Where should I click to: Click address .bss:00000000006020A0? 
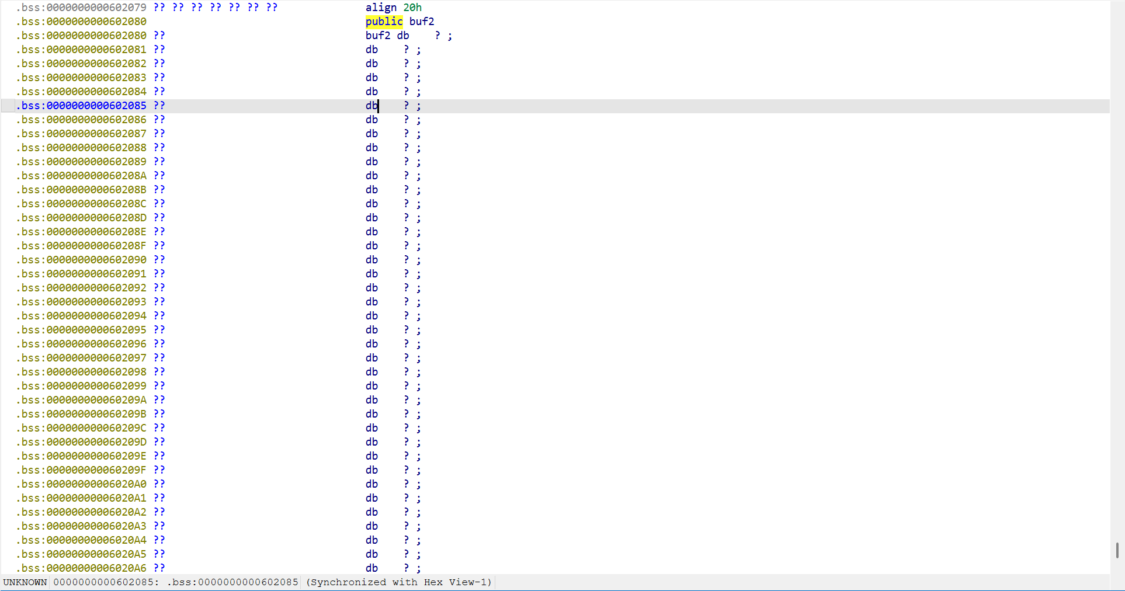coord(82,484)
